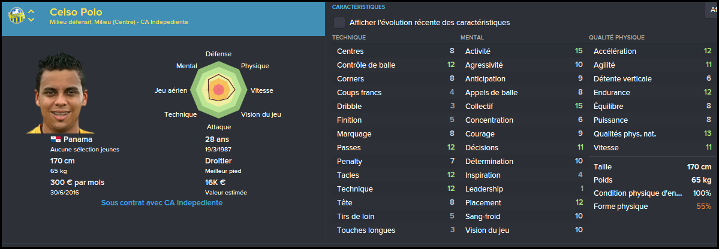Enable Afficher l'évolution récente des caractéristiques checkbox

pos(339,22)
